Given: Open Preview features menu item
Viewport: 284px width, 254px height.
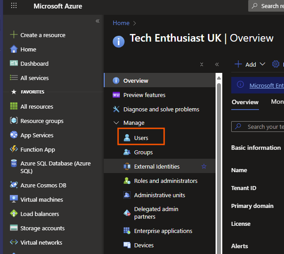Looking at the screenshot, I should [160, 95].
